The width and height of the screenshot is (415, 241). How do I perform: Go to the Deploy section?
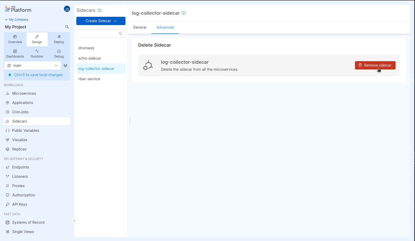[x=59, y=39]
